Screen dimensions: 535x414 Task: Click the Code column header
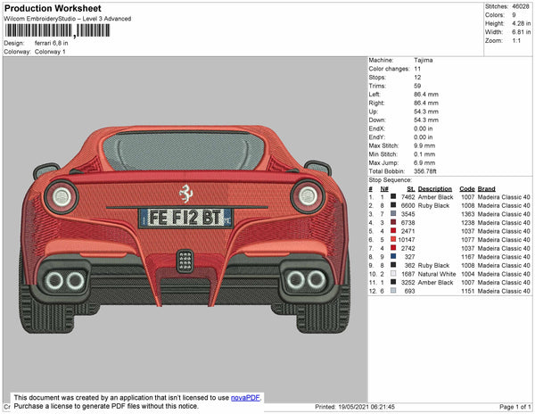pyautogui.click(x=467, y=189)
